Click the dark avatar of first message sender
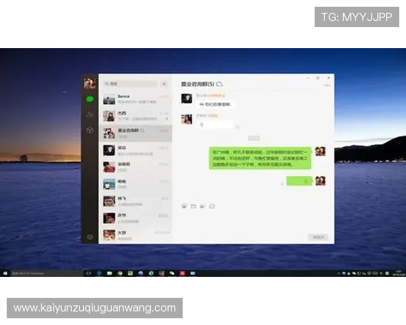 coord(187,98)
